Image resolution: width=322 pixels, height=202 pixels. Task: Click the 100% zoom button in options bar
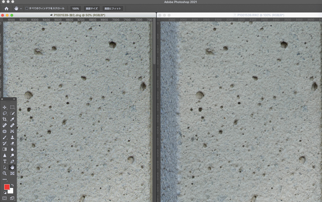(x=75, y=8)
